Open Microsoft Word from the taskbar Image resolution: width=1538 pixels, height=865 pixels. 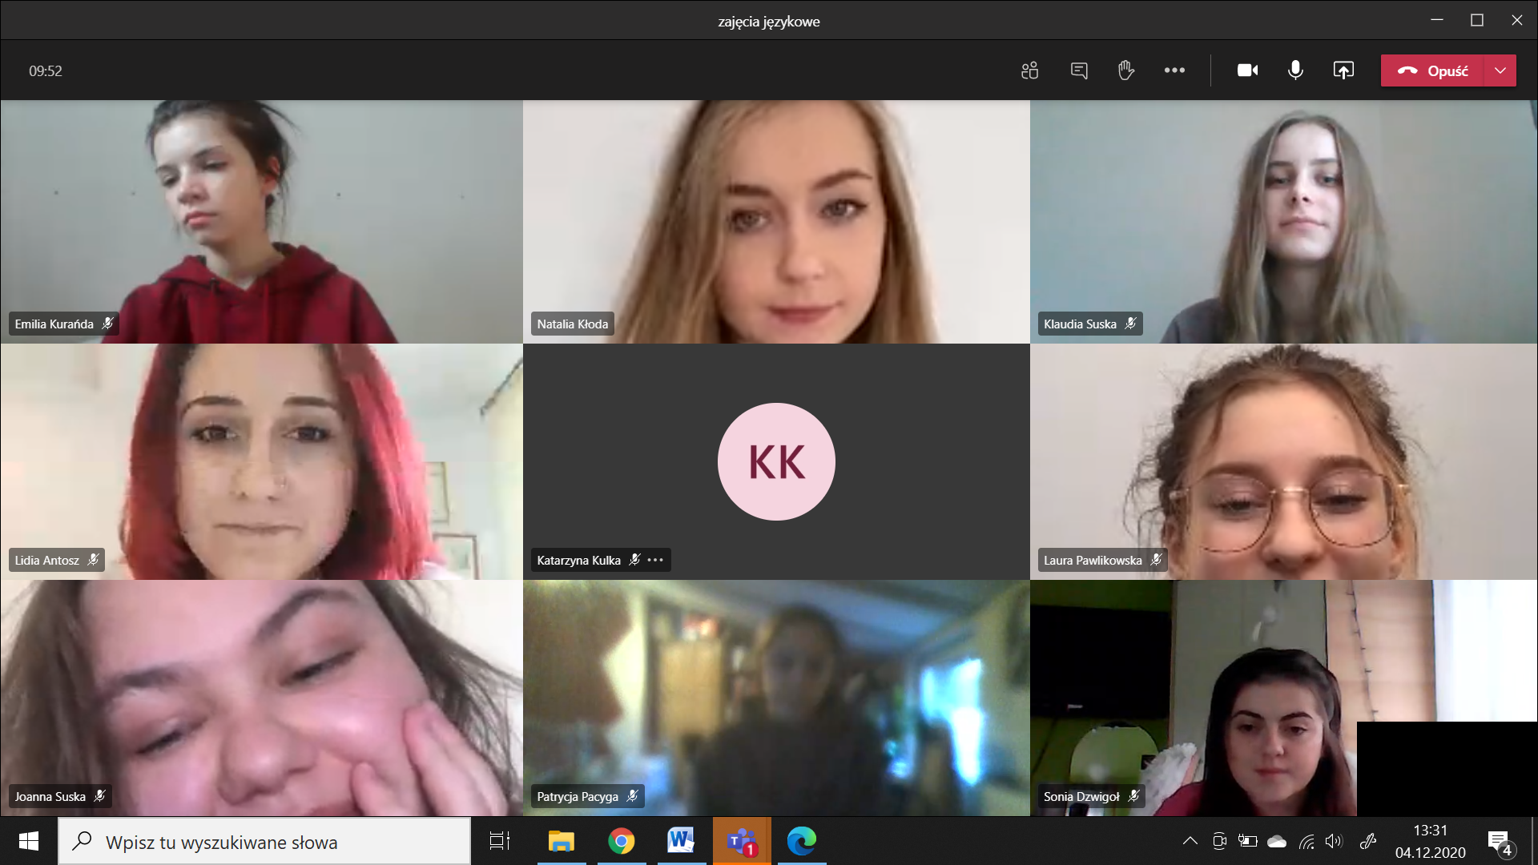point(681,841)
